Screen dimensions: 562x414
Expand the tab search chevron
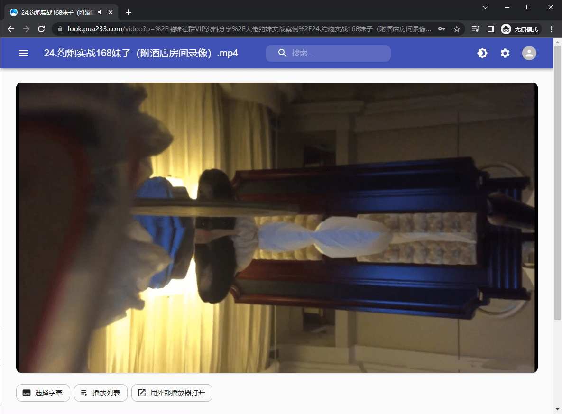pos(485,7)
